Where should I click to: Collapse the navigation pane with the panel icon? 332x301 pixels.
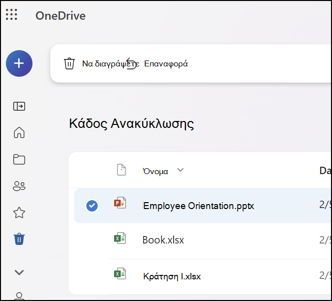pos(19,106)
